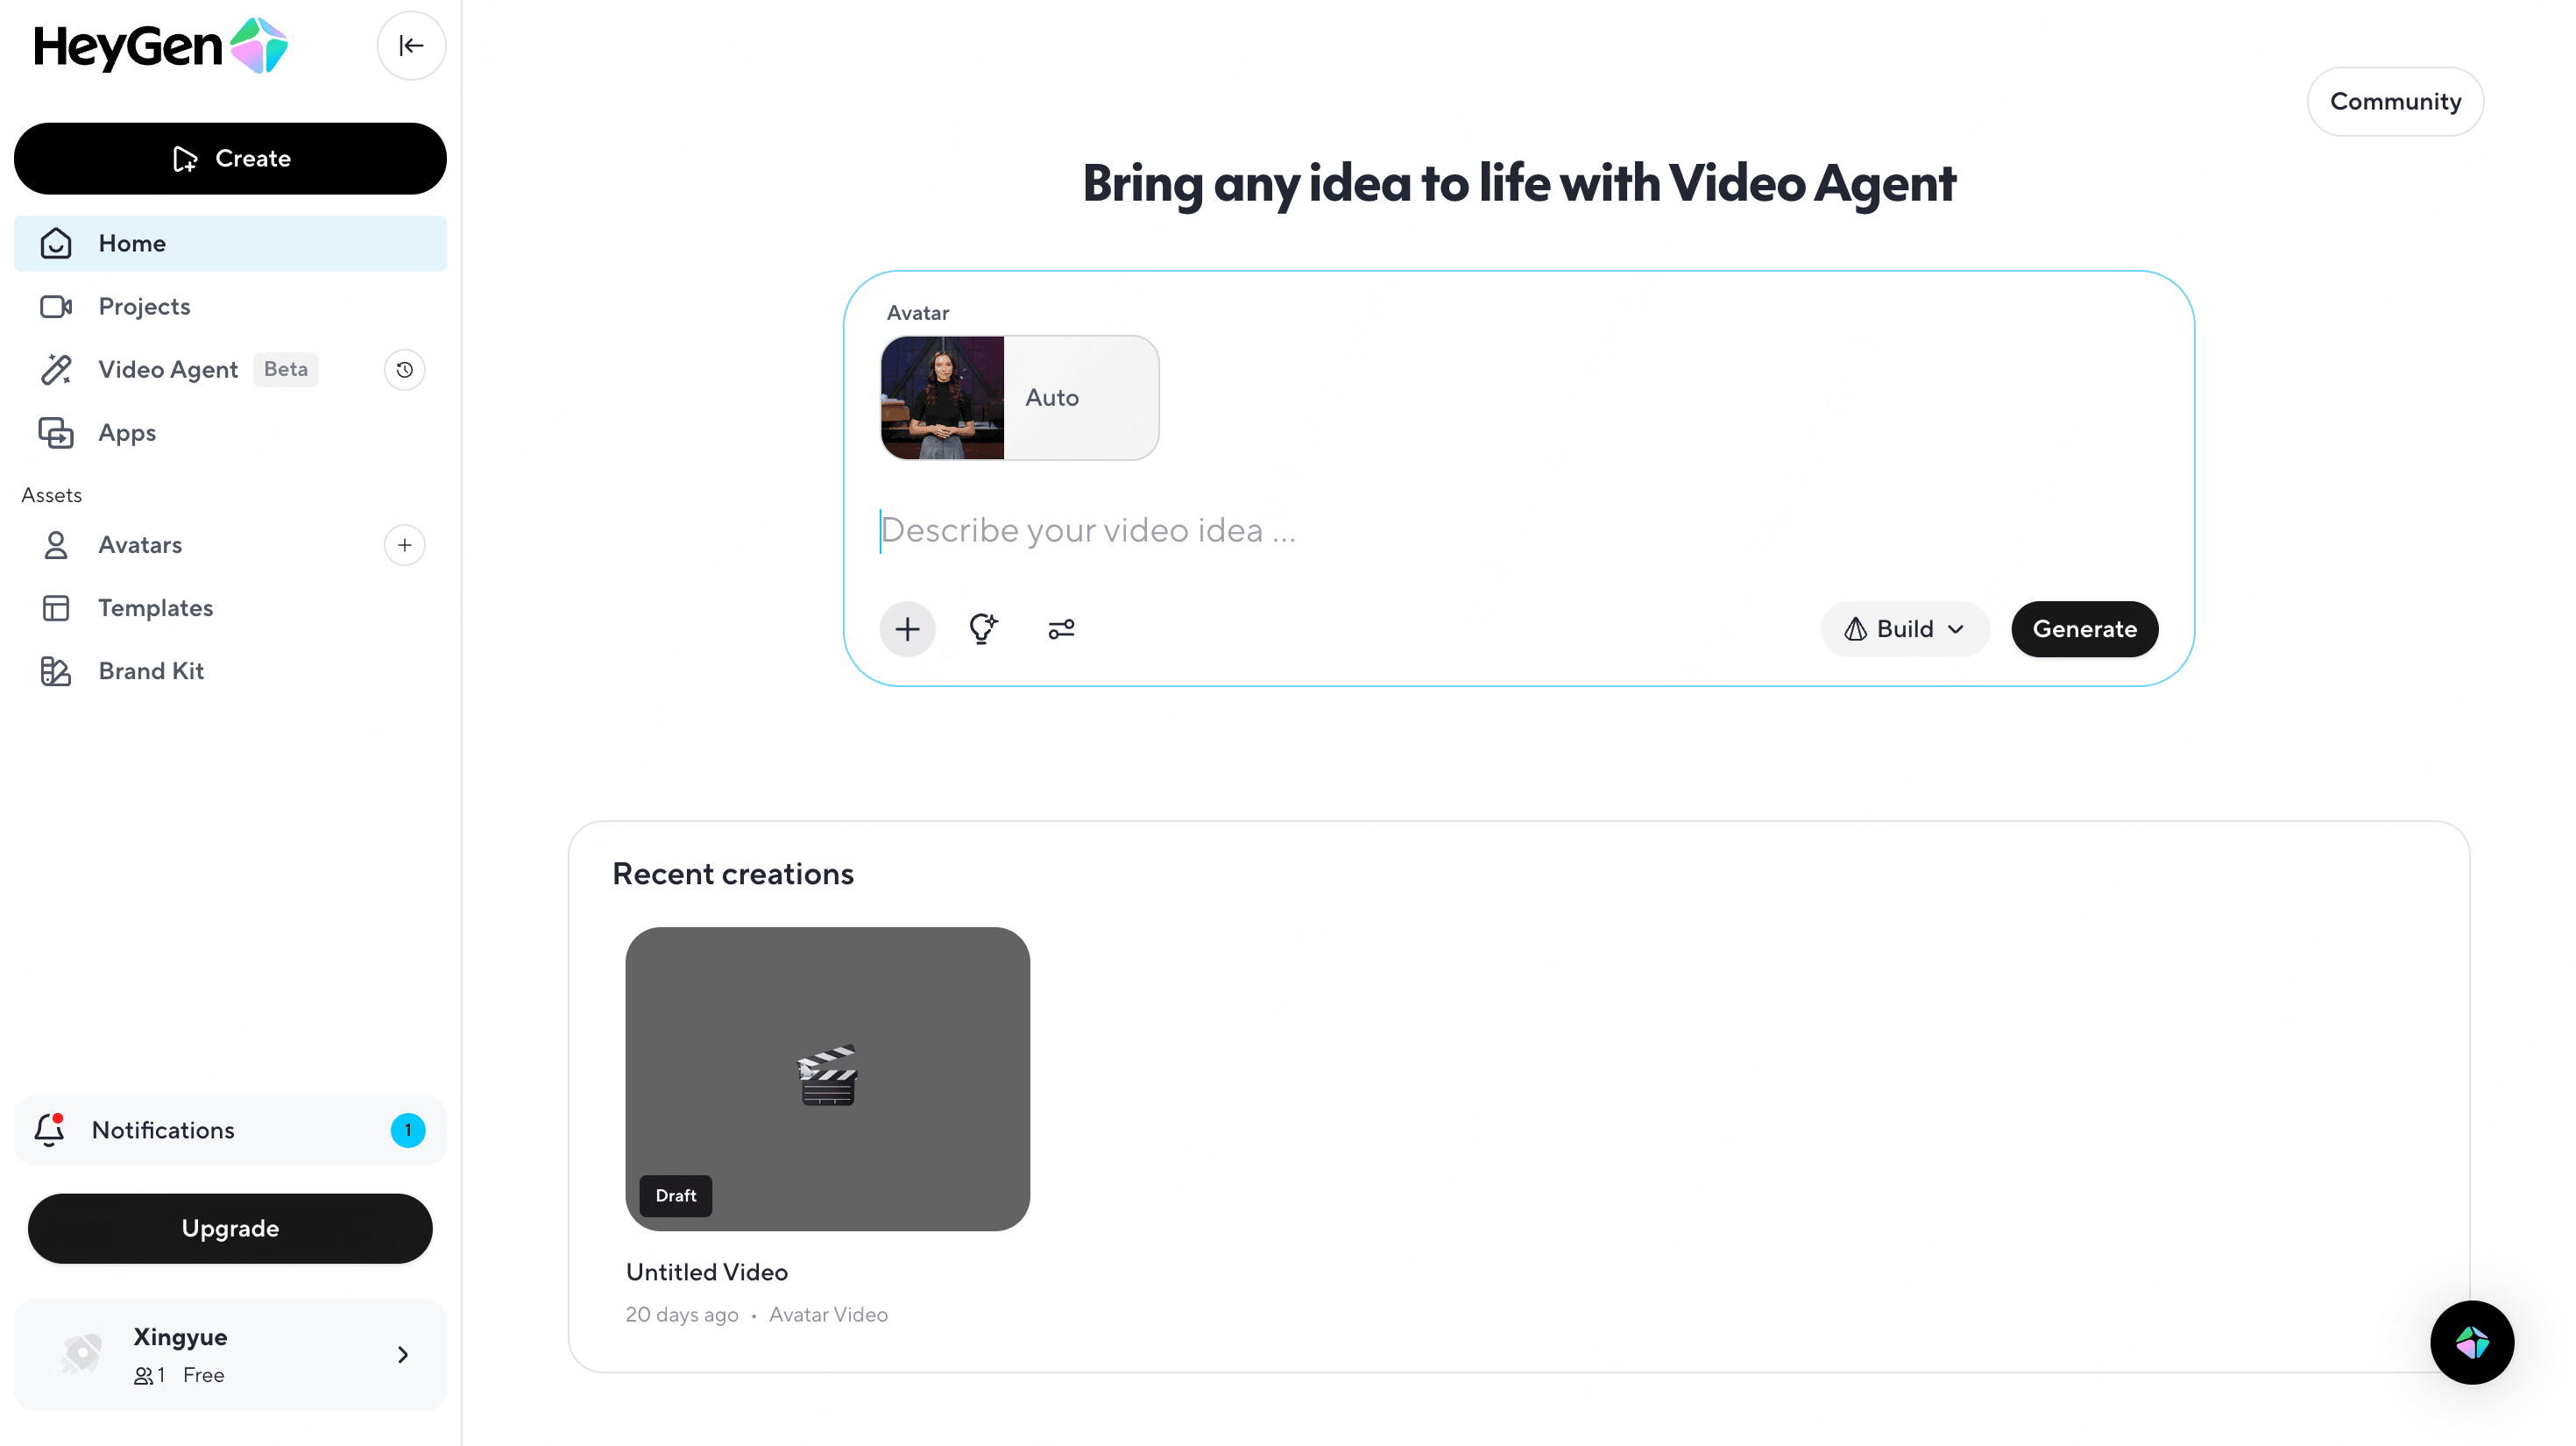Open Brand Kit section
2576x1446 pixels.
click(150, 671)
